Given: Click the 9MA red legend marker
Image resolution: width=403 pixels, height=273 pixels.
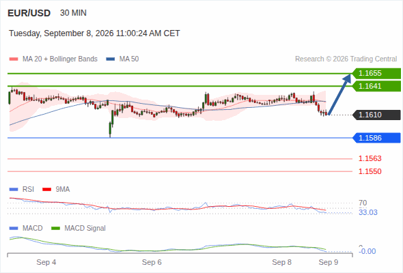Looking at the screenshot, I should [x=46, y=190].
